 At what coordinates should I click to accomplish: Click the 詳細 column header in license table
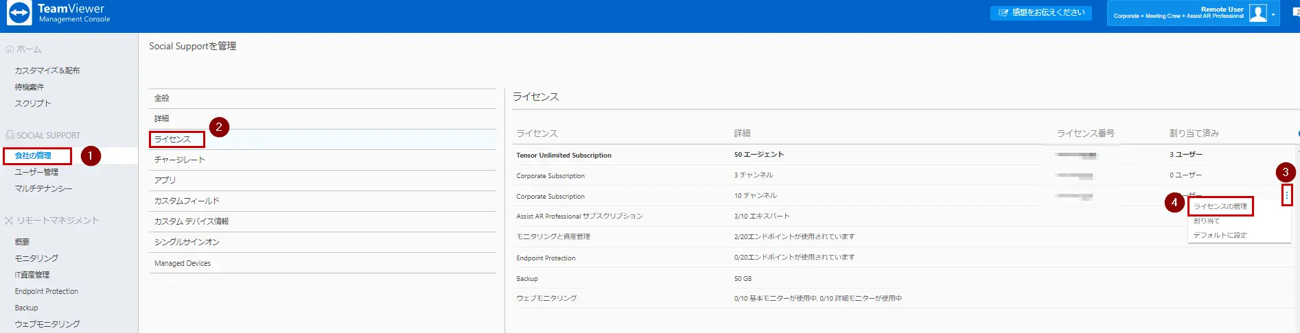coord(742,133)
